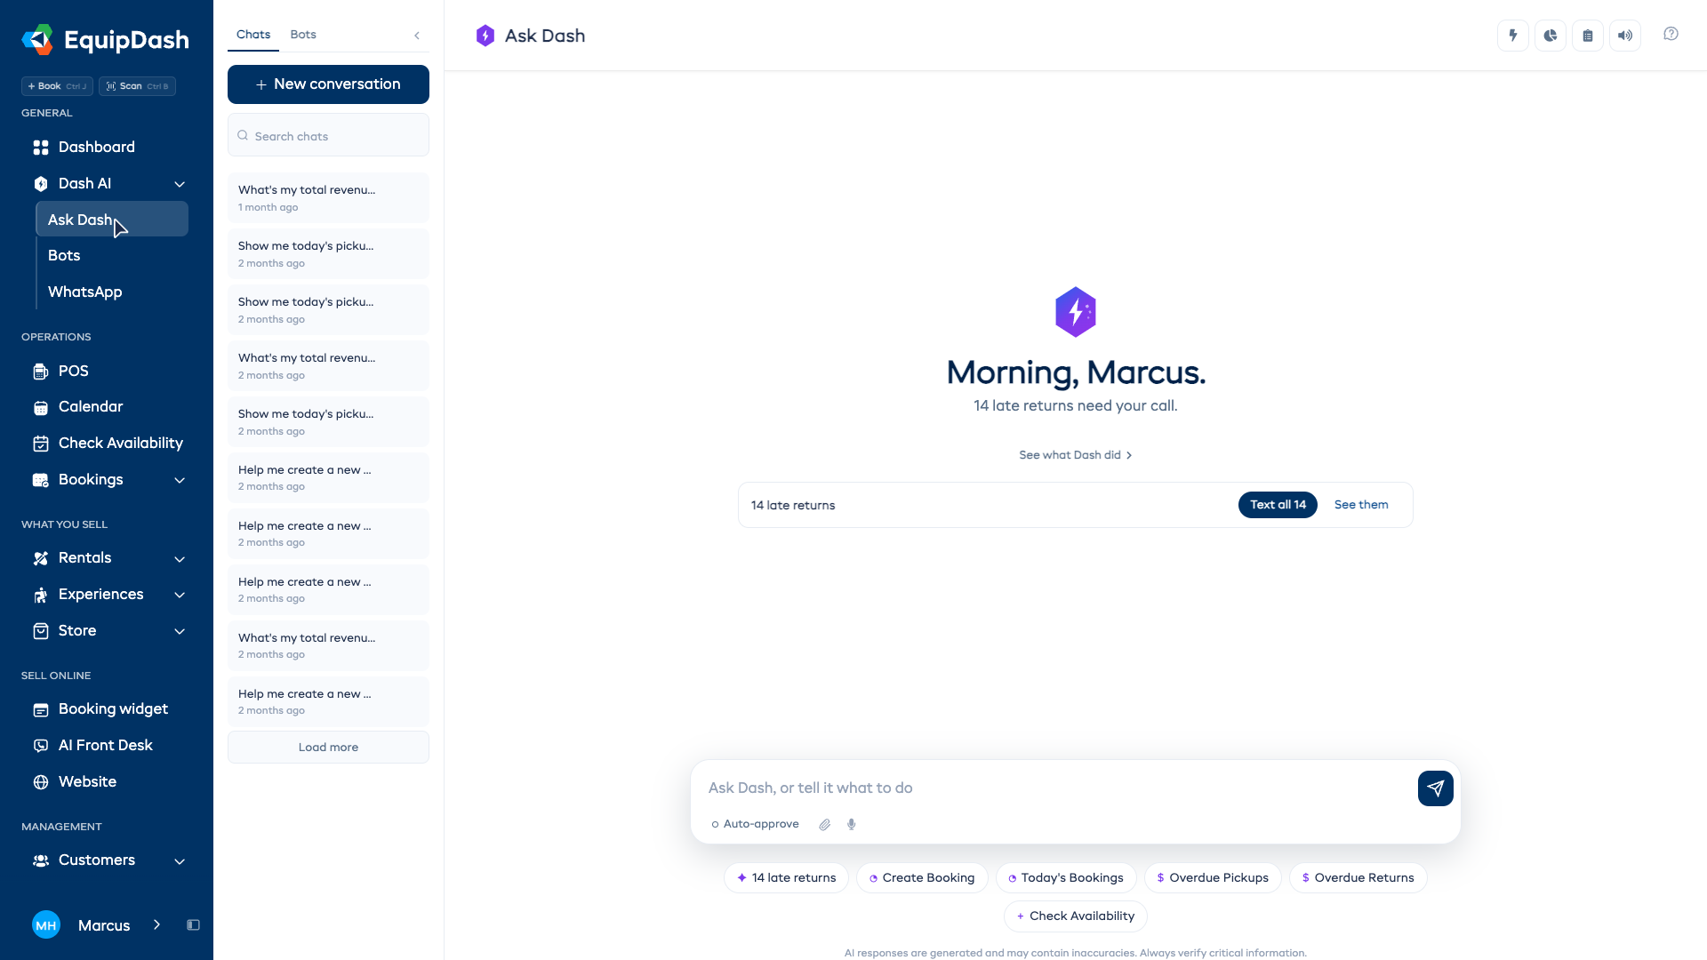Screen dimensions: 1707x960
Task: Click the attachment paperclip icon
Action: click(x=825, y=824)
